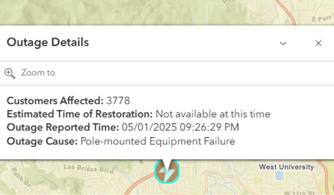Viewport: 334px width, 195px height.
Task: Click "Not available at this time" text
Action: (213, 114)
